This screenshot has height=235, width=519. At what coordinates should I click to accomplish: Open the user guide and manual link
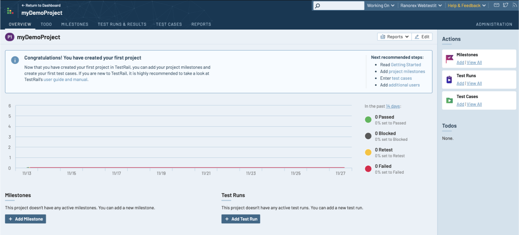(x=66, y=79)
